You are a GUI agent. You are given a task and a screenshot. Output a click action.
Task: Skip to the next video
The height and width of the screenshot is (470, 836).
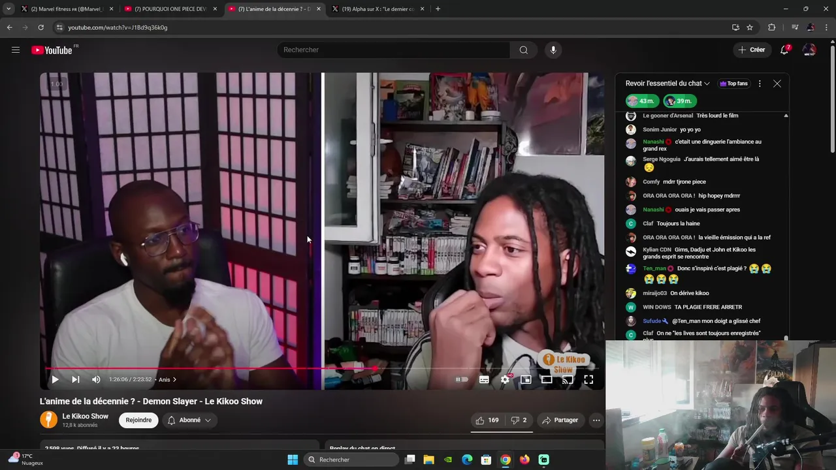(75, 379)
